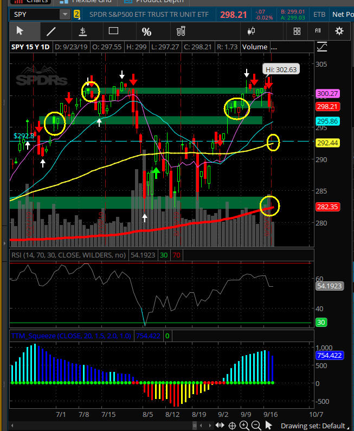
Task: Switch to the Charts tab
Action: tap(31, 2)
